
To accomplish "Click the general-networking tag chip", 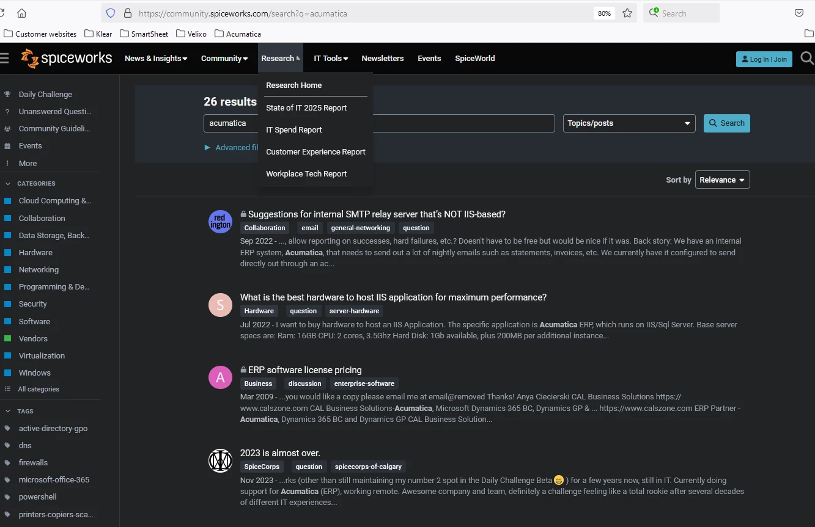I will coord(361,228).
